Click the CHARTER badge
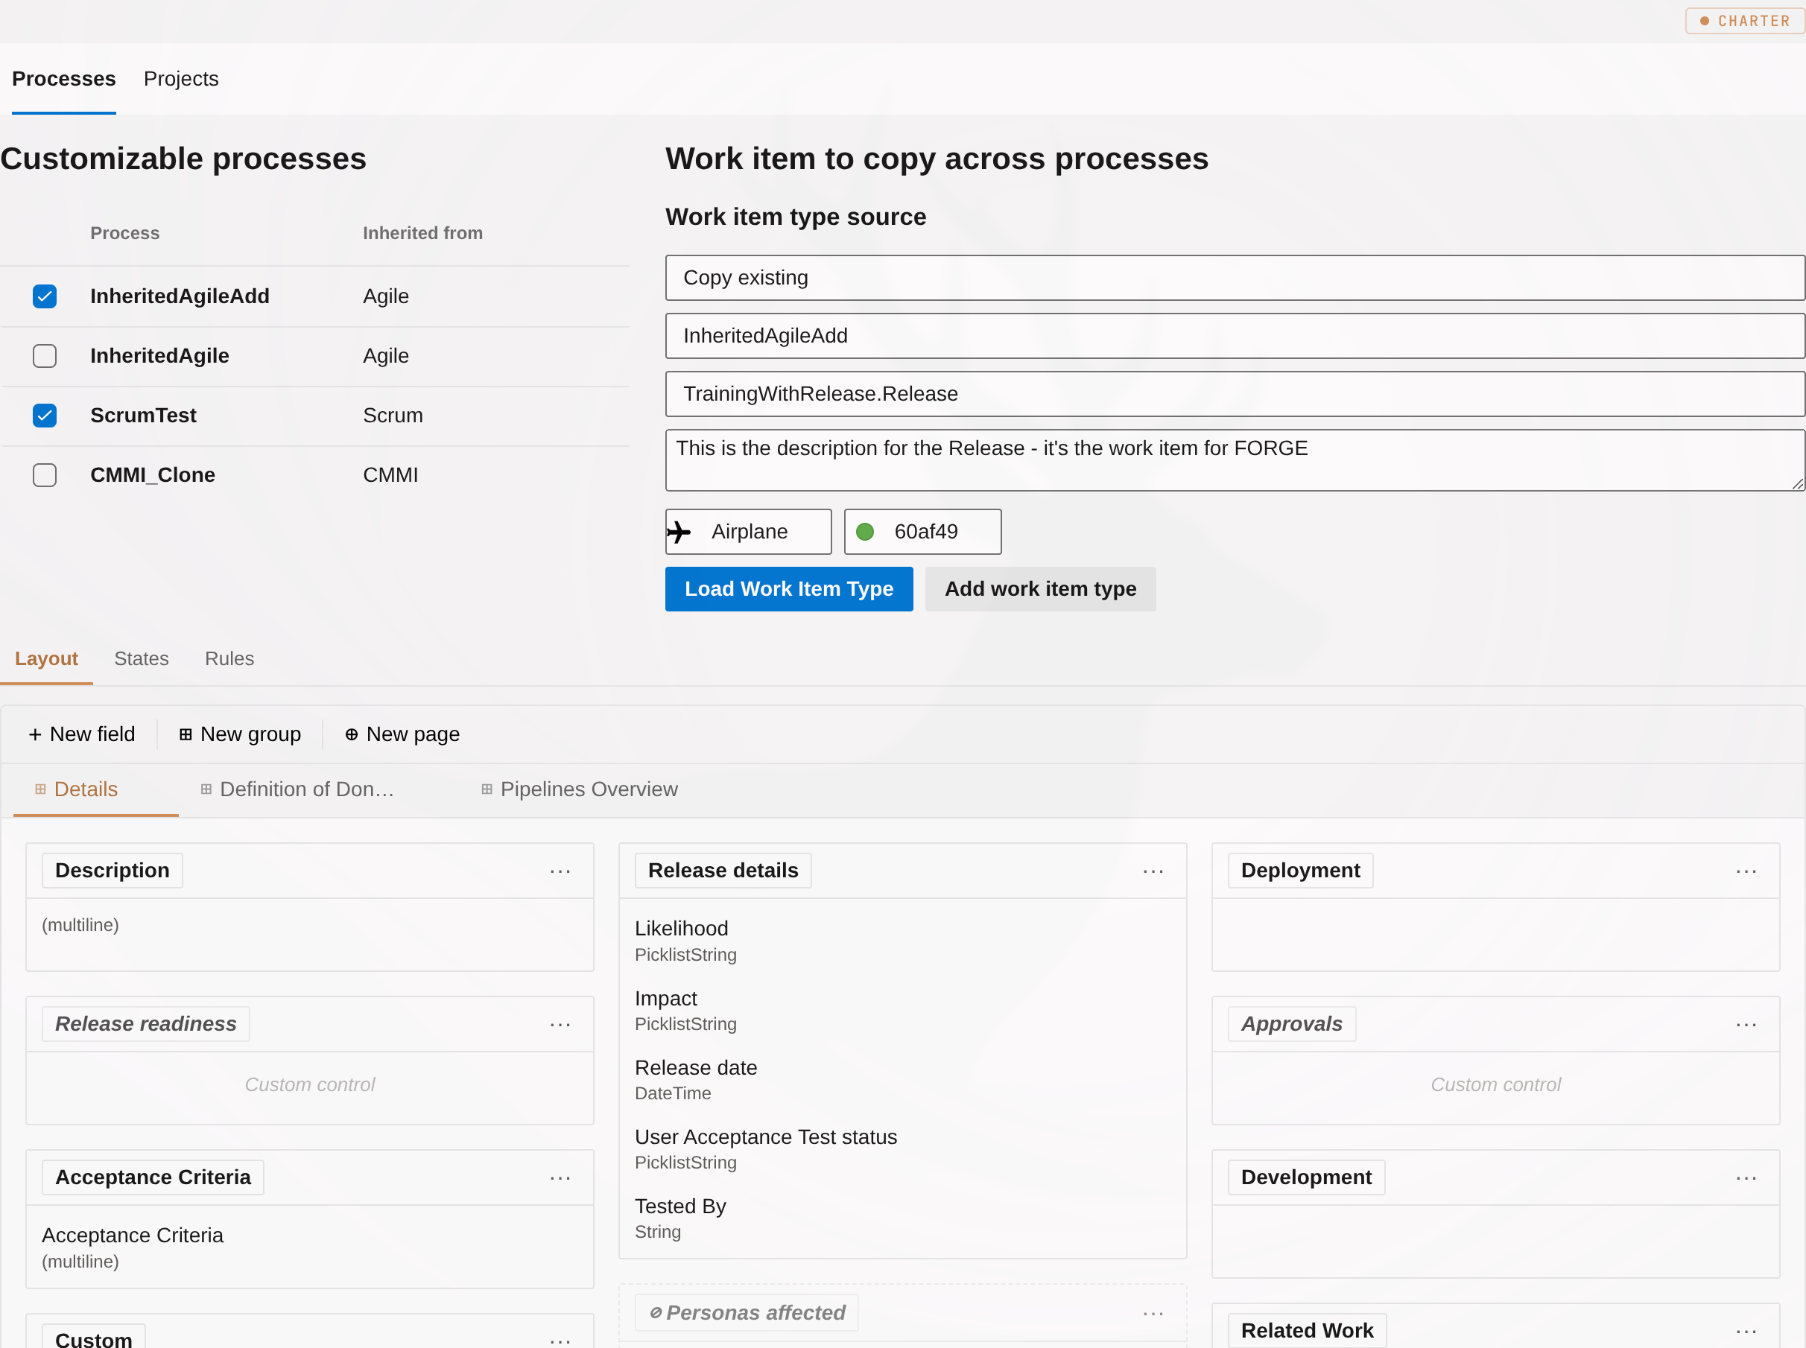The image size is (1806, 1348). (x=1745, y=21)
